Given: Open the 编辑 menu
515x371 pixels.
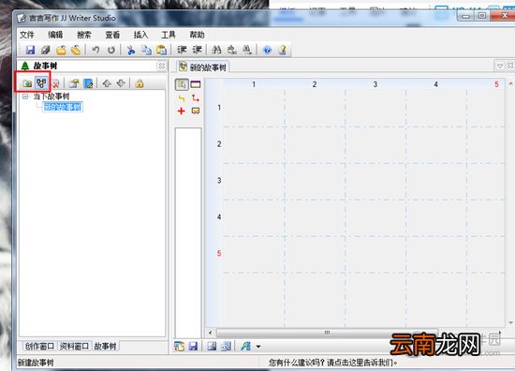Looking at the screenshot, I should (x=55, y=35).
